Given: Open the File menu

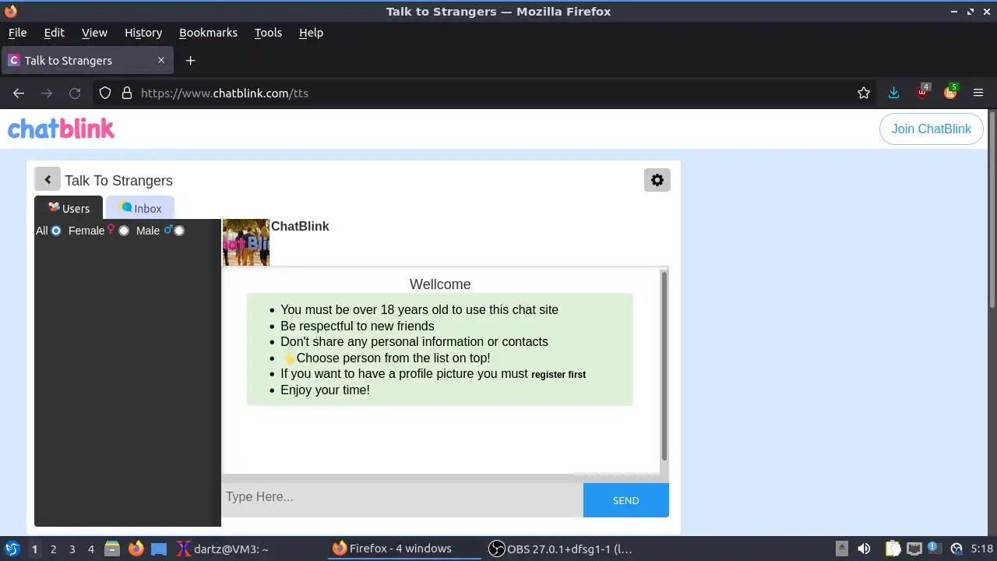Looking at the screenshot, I should (x=17, y=33).
